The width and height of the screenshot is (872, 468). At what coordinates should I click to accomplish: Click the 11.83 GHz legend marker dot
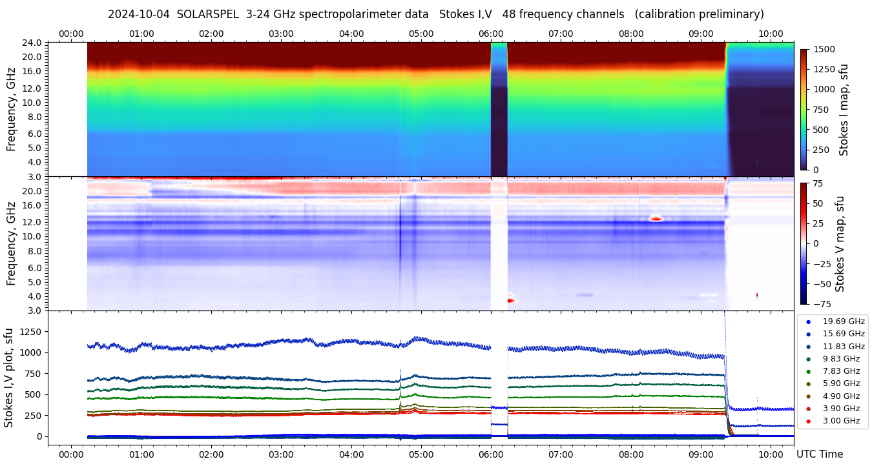pyautogui.click(x=808, y=347)
